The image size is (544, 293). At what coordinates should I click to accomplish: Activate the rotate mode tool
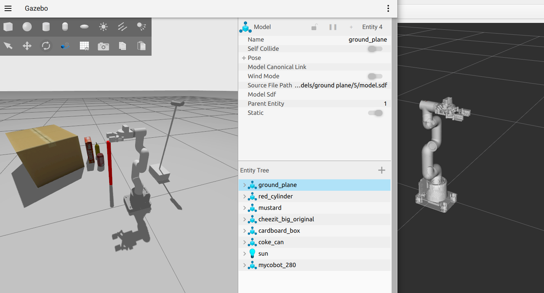(x=46, y=46)
